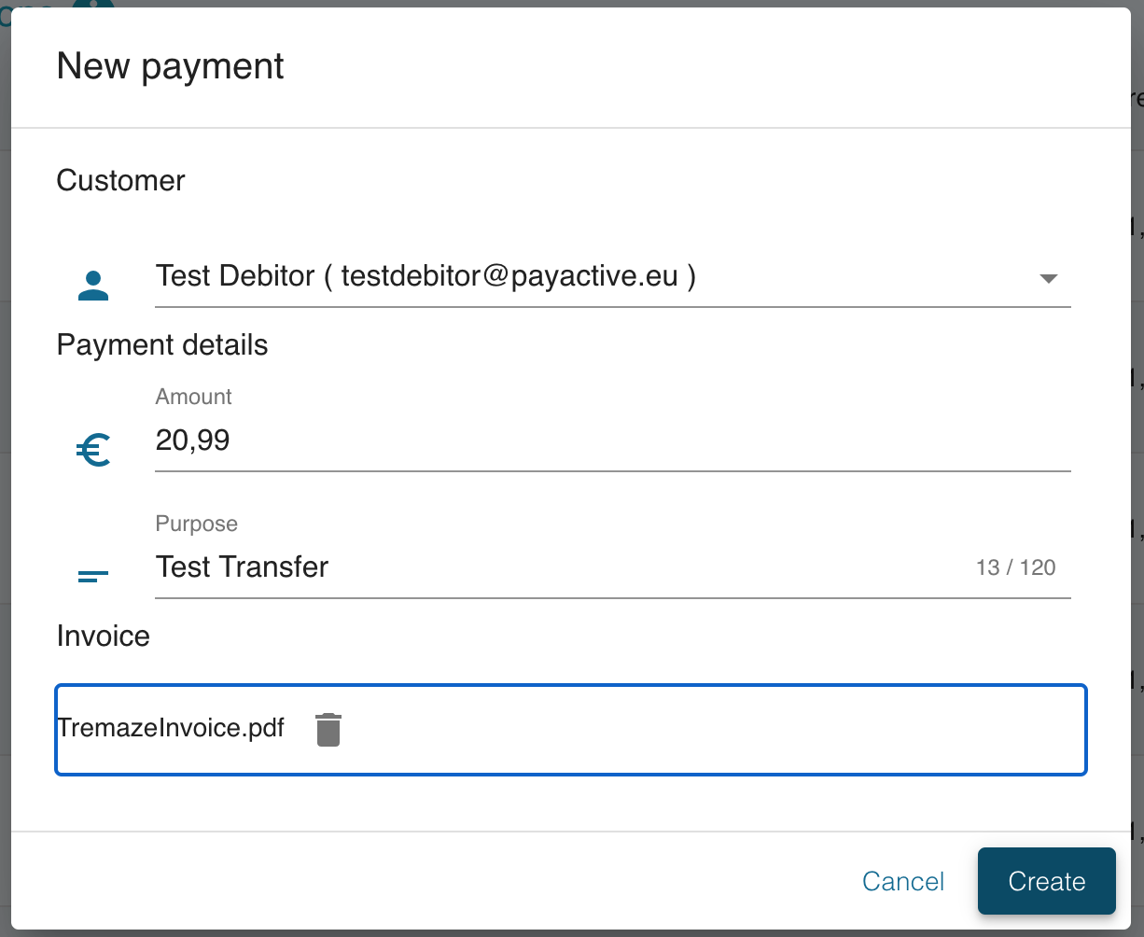Click the 13 / 120 character counter
This screenshot has height=937, width=1144.
[1015, 567]
